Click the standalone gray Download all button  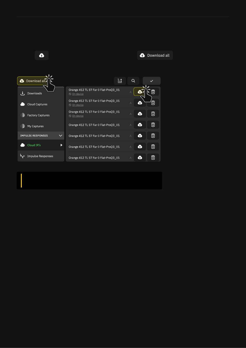click(x=155, y=55)
